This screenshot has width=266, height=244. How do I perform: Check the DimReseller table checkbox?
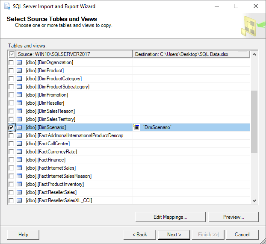[11, 103]
